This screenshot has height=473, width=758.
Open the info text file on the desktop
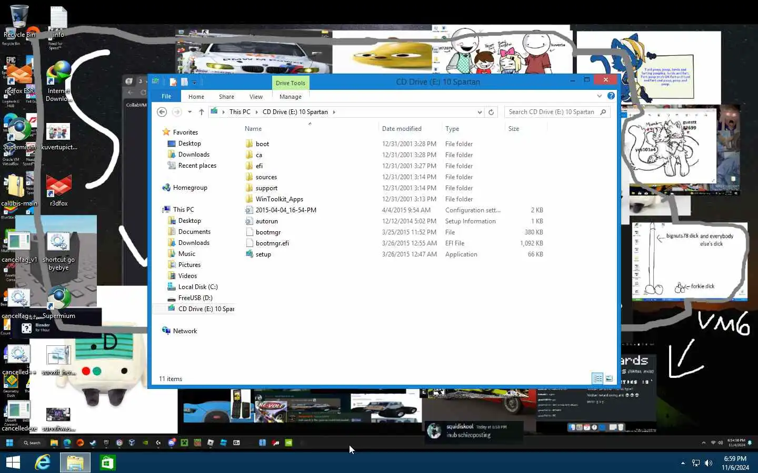tap(58, 22)
